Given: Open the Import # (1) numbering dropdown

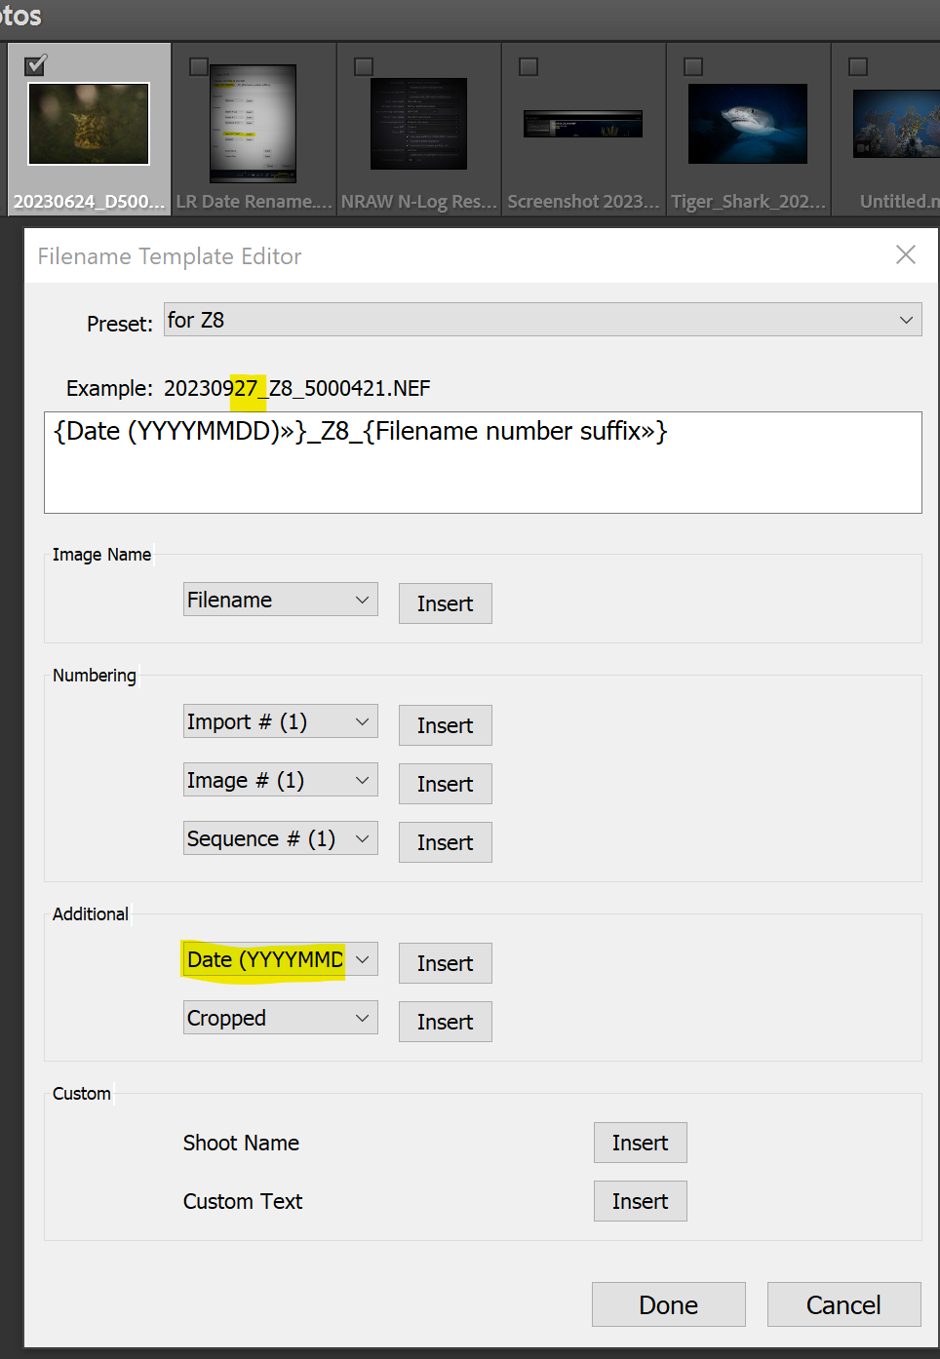Looking at the screenshot, I should (280, 720).
